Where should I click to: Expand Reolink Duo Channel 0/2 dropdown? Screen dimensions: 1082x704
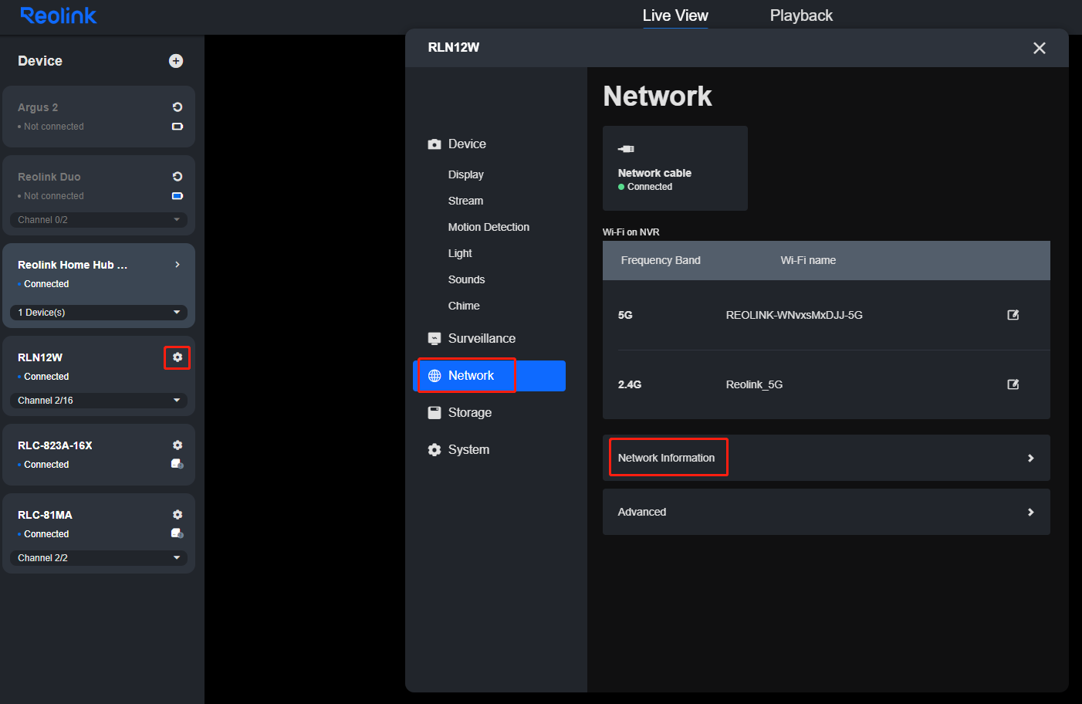point(99,220)
